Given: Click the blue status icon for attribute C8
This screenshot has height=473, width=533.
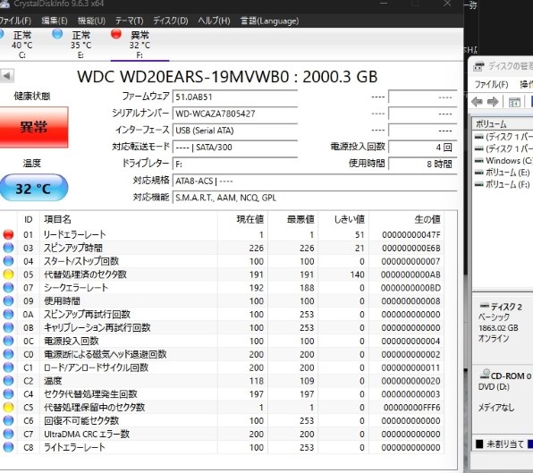Looking at the screenshot, I should click(8, 447).
